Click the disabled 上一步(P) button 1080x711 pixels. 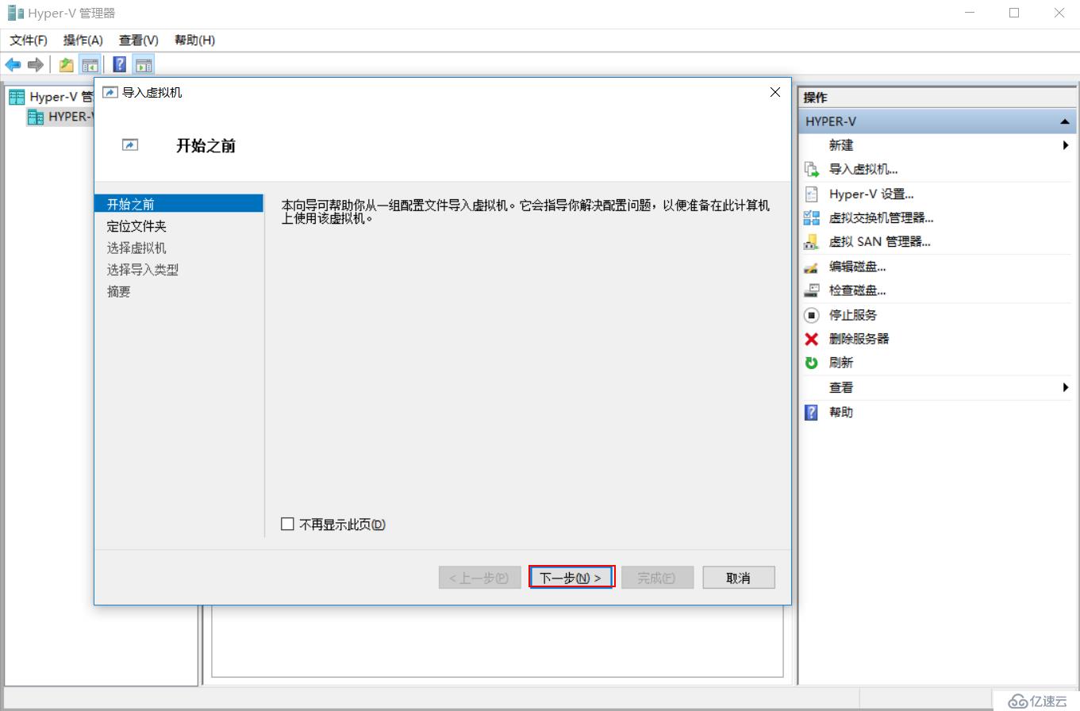pos(479,578)
